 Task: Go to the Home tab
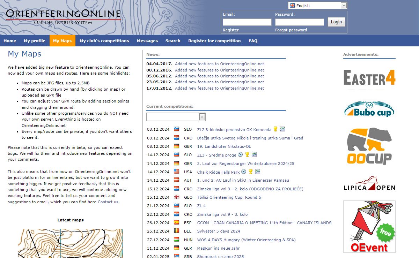point(10,41)
